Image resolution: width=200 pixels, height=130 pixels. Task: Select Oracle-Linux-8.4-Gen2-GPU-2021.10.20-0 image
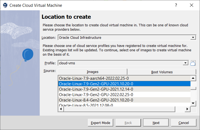(x=124, y=100)
